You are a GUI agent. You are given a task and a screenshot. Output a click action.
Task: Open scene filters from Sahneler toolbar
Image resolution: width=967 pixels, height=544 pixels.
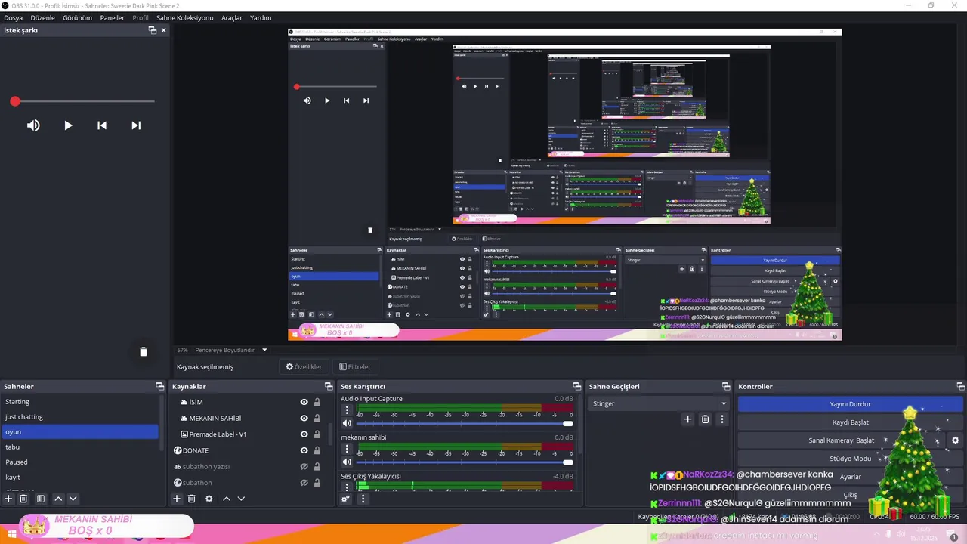[x=41, y=499]
